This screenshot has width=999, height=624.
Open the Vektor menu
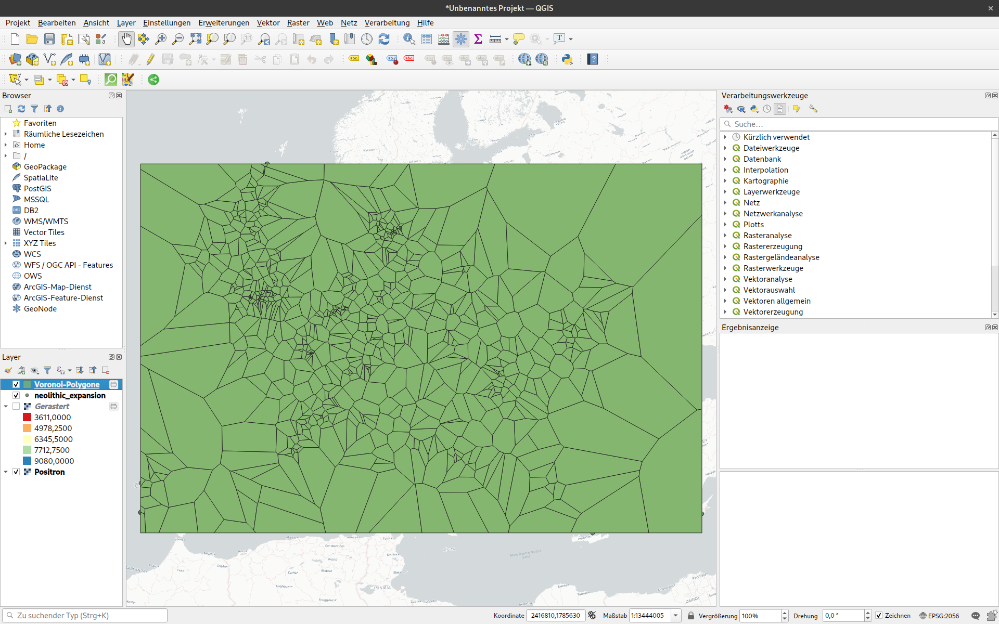(268, 22)
